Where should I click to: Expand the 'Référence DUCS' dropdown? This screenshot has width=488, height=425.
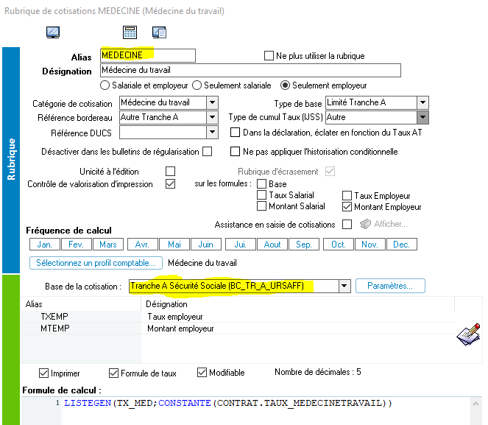(x=212, y=132)
